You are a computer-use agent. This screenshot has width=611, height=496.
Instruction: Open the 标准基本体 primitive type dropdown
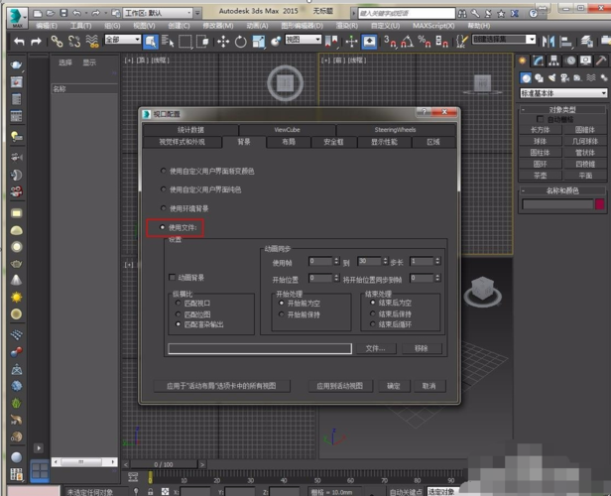coord(561,93)
